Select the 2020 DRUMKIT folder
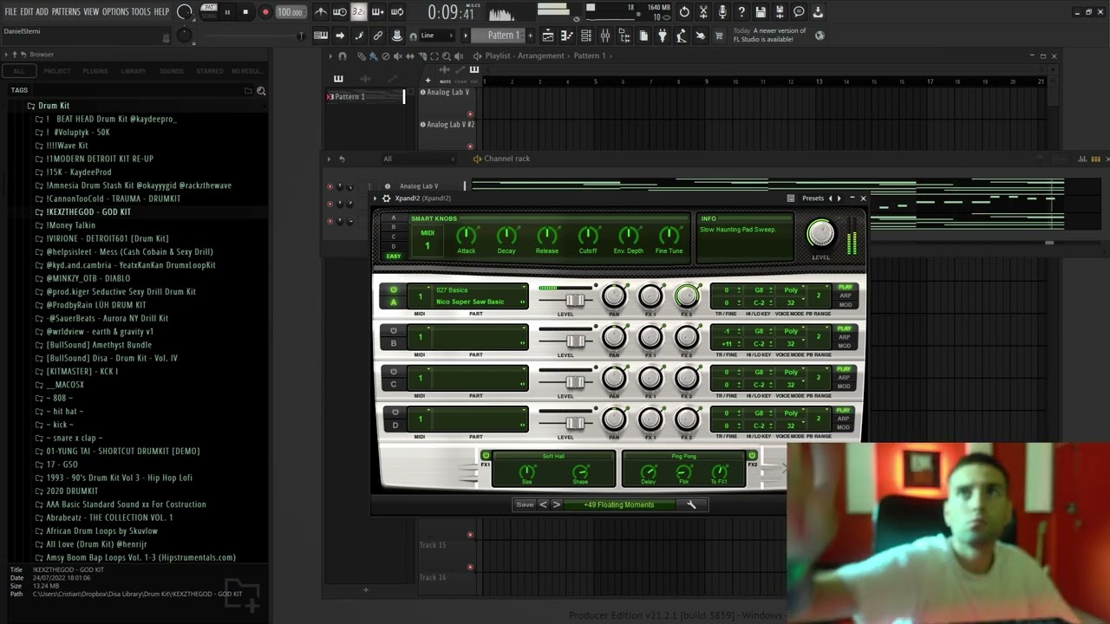The image size is (1110, 624). point(72,491)
